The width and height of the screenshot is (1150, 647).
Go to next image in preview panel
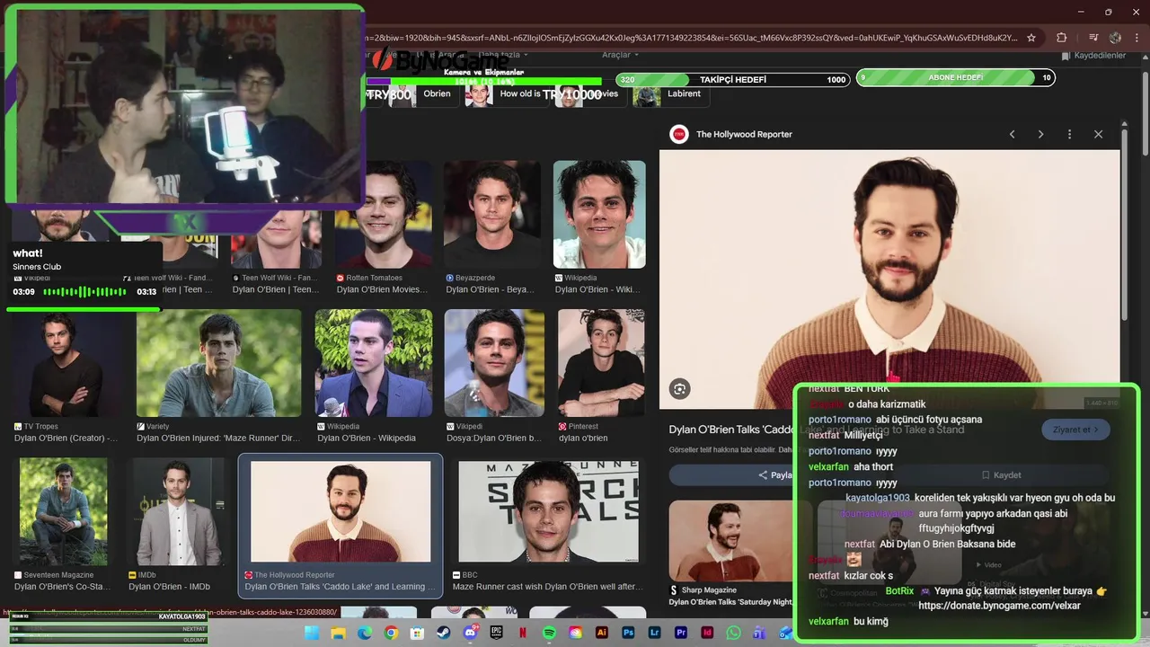[1040, 134]
